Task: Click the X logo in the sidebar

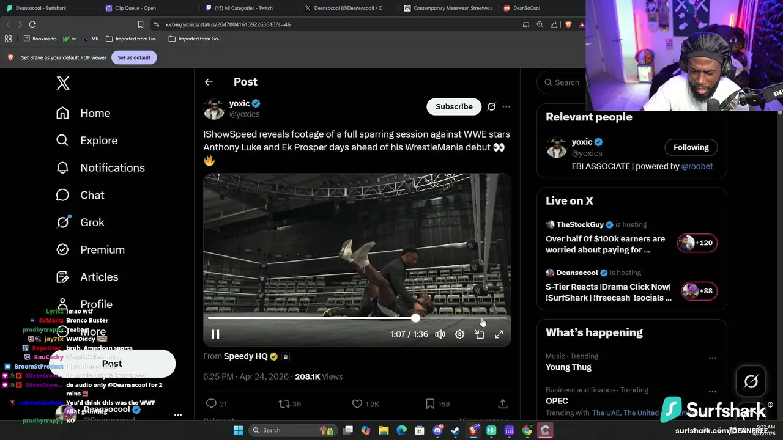Action: tap(63, 83)
